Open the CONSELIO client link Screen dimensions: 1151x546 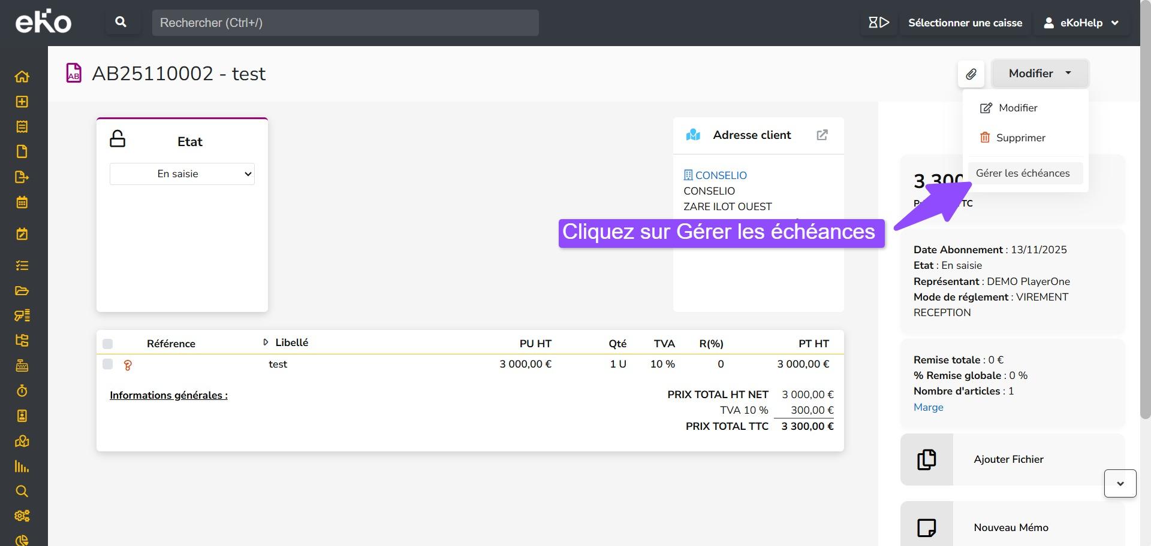[x=721, y=175]
